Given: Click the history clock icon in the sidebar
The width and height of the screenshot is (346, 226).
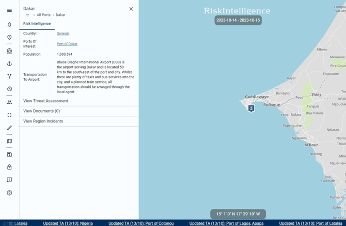Looking at the screenshot, I should tap(9, 89).
